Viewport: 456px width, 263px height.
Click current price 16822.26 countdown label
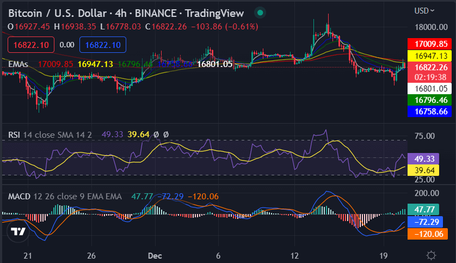(429, 72)
